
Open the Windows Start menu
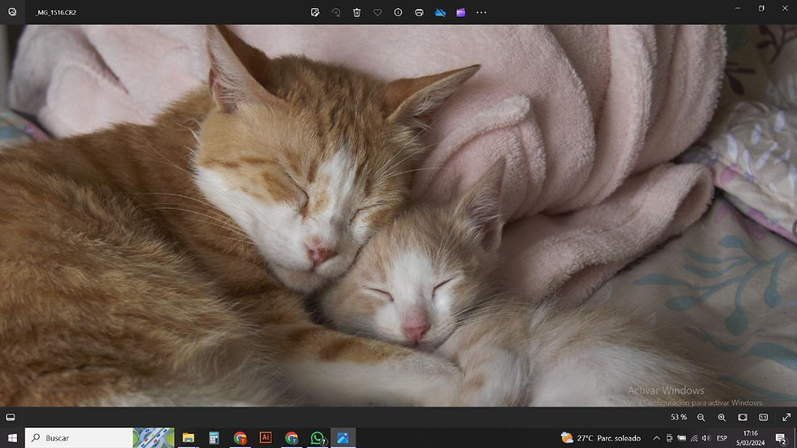(x=12, y=438)
